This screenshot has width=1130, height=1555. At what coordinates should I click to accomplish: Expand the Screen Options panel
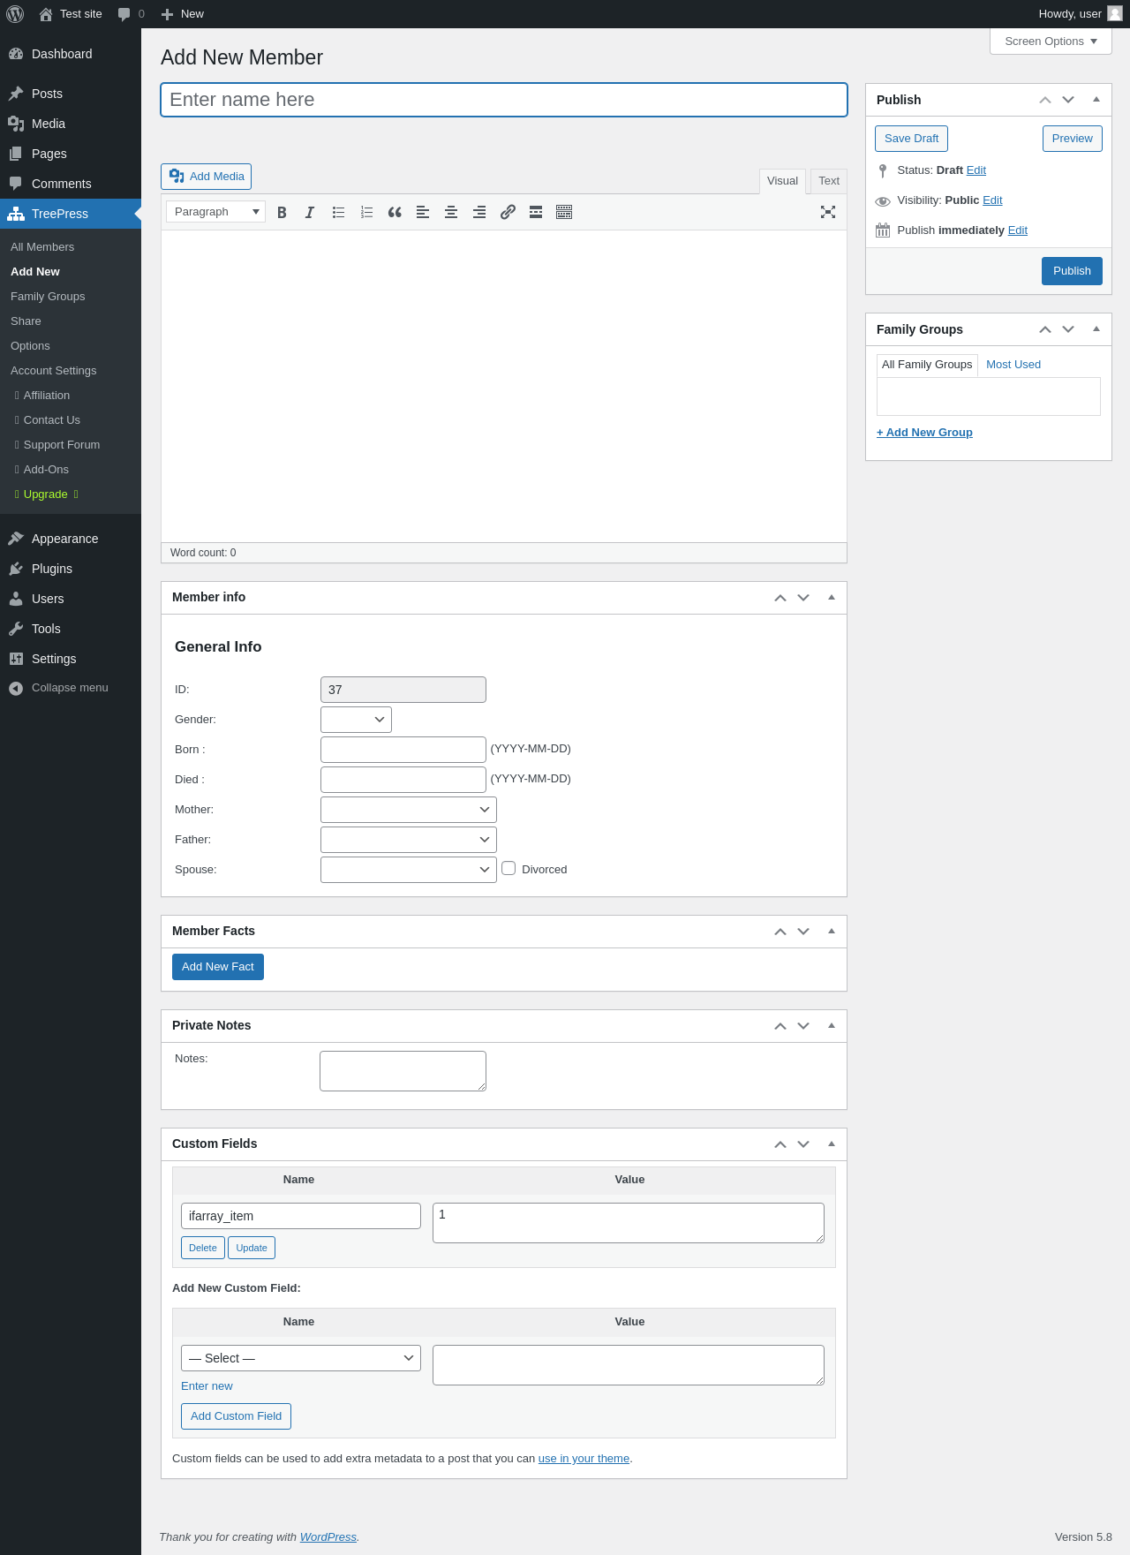point(1051,42)
